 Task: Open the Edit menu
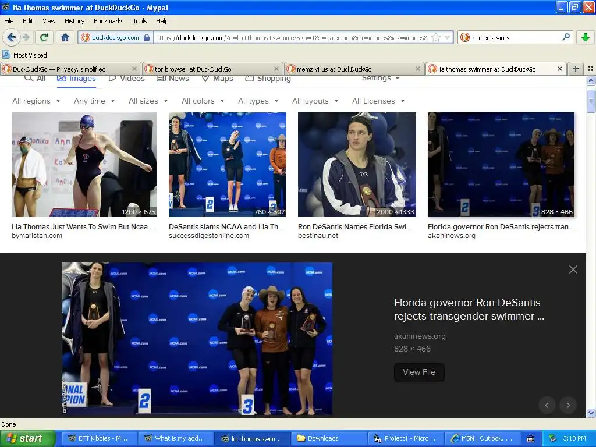click(28, 21)
